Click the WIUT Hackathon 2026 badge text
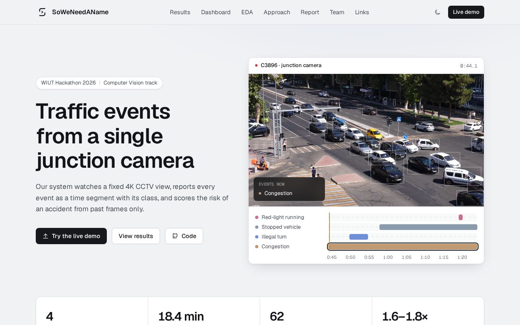The width and height of the screenshot is (520, 325). click(68, 83)
